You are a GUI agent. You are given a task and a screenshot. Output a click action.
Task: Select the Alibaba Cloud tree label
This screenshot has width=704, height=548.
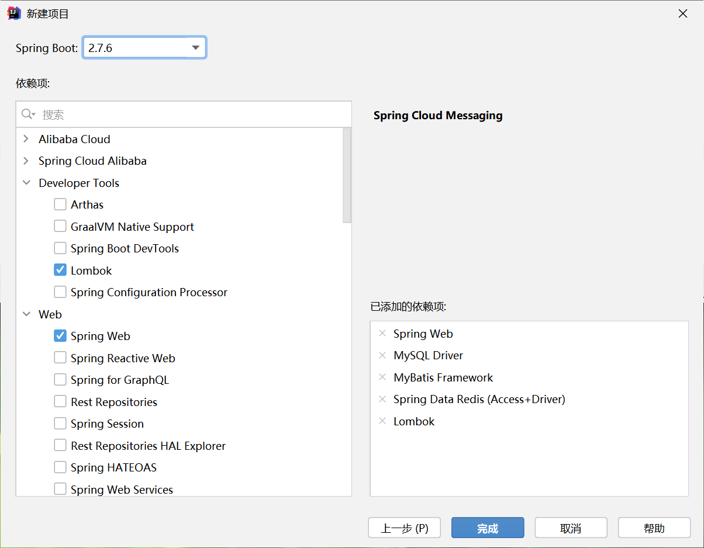74,139
